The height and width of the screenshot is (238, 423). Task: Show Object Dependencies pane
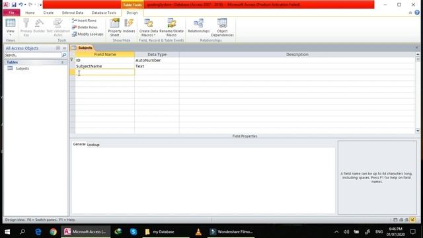click(222, 27)
